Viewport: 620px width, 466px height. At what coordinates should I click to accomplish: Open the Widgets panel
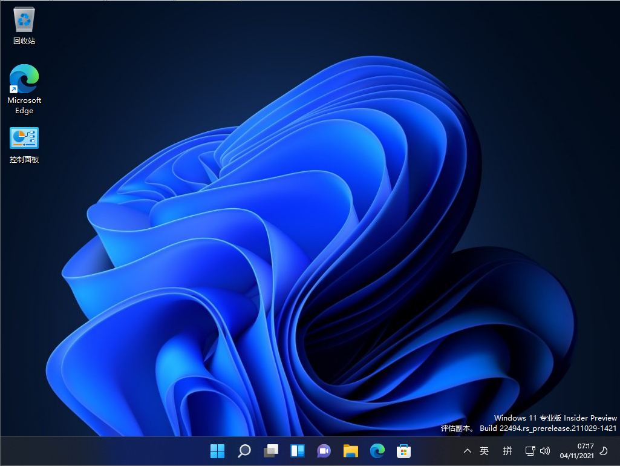[x=297, y=451]
